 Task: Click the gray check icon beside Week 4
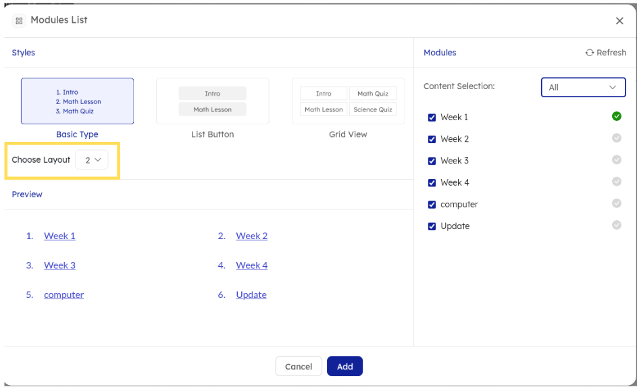[x=616, y=182]
